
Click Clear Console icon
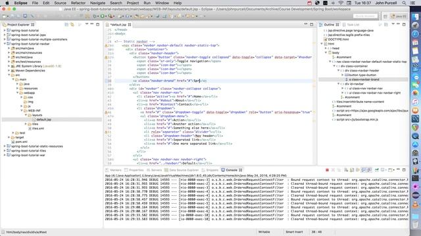point(346,170)
